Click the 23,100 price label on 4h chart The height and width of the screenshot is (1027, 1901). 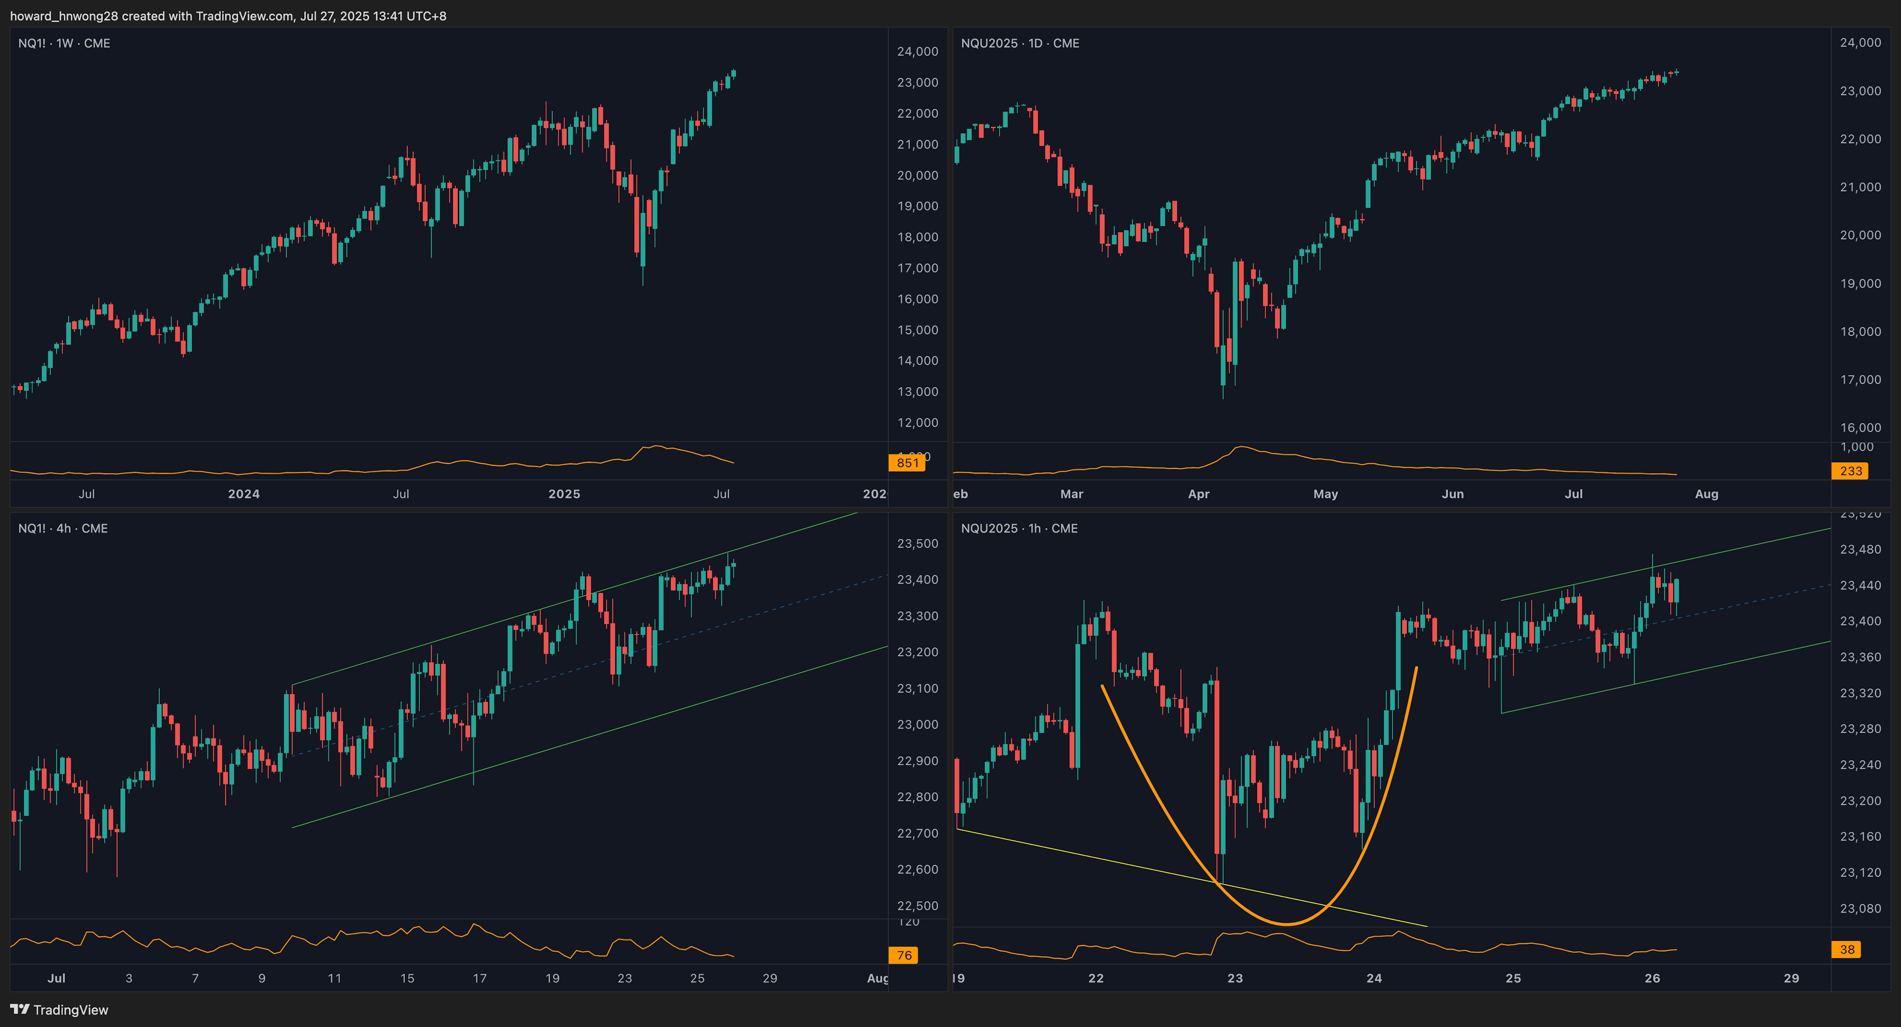click(x=917, y=688)
